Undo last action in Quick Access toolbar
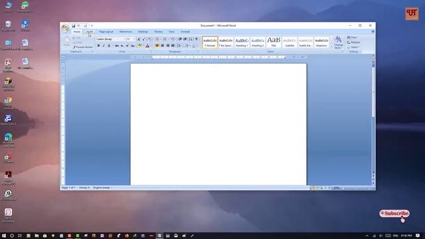The width and height of the screenshot is (425, 239). point(78,26)
